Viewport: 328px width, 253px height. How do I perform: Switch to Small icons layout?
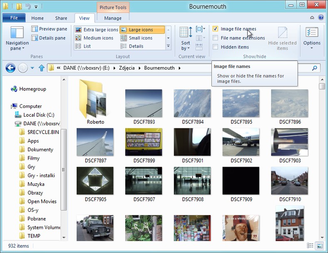pyautogui.click(x=137, y=38)
